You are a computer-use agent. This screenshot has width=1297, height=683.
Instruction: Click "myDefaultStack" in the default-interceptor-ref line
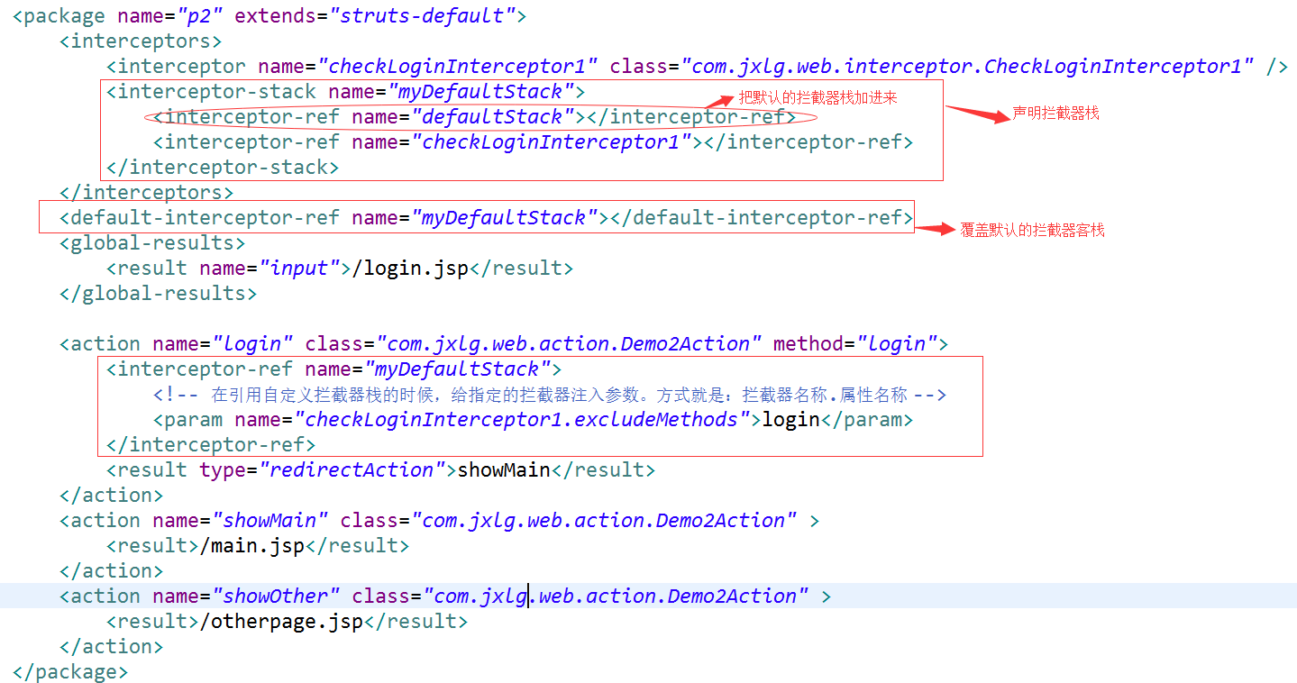click(505, 218)
